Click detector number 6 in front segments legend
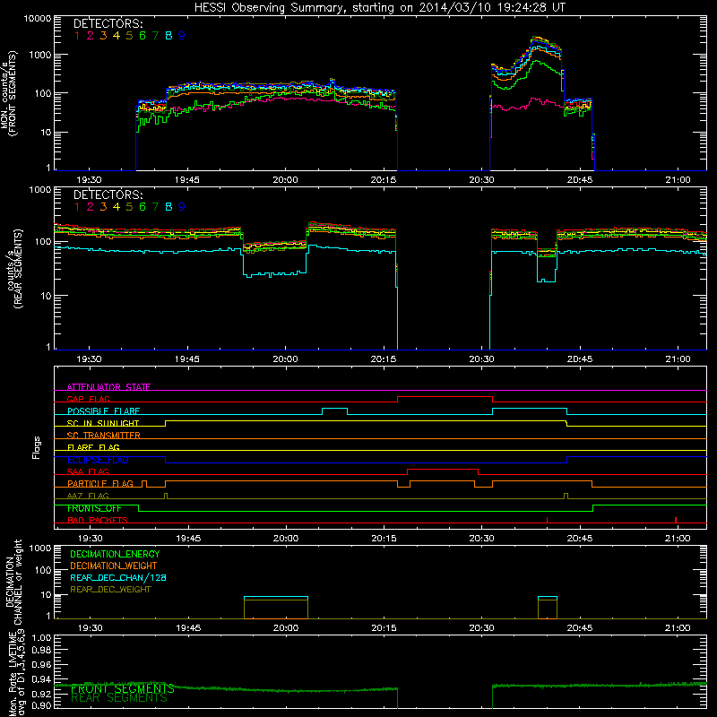The height and width of the screenshot is (717, 717). [x=143, y=36]
